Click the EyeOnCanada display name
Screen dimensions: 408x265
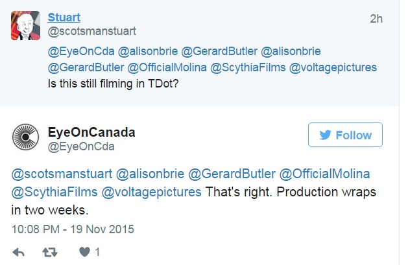click(x=91, y=132)
